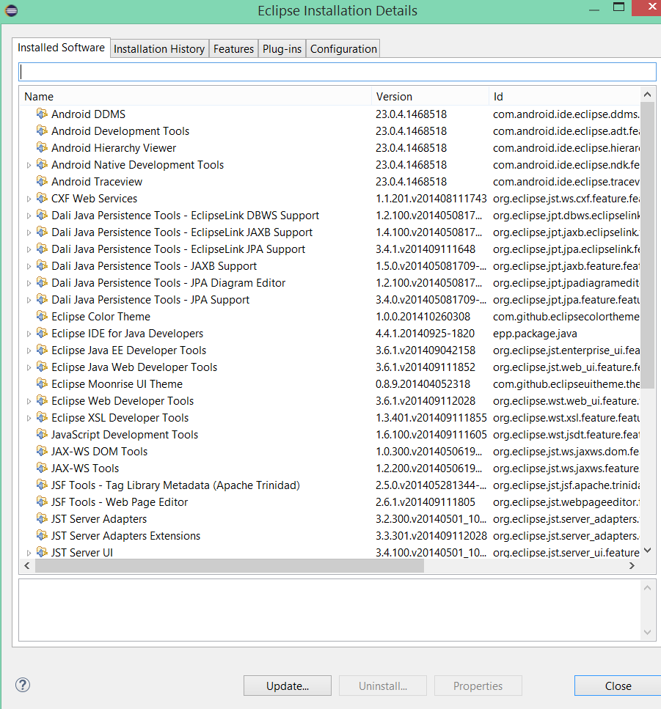
Task: Expand Dali JPA Support node
Action: (x=29, y=300)
